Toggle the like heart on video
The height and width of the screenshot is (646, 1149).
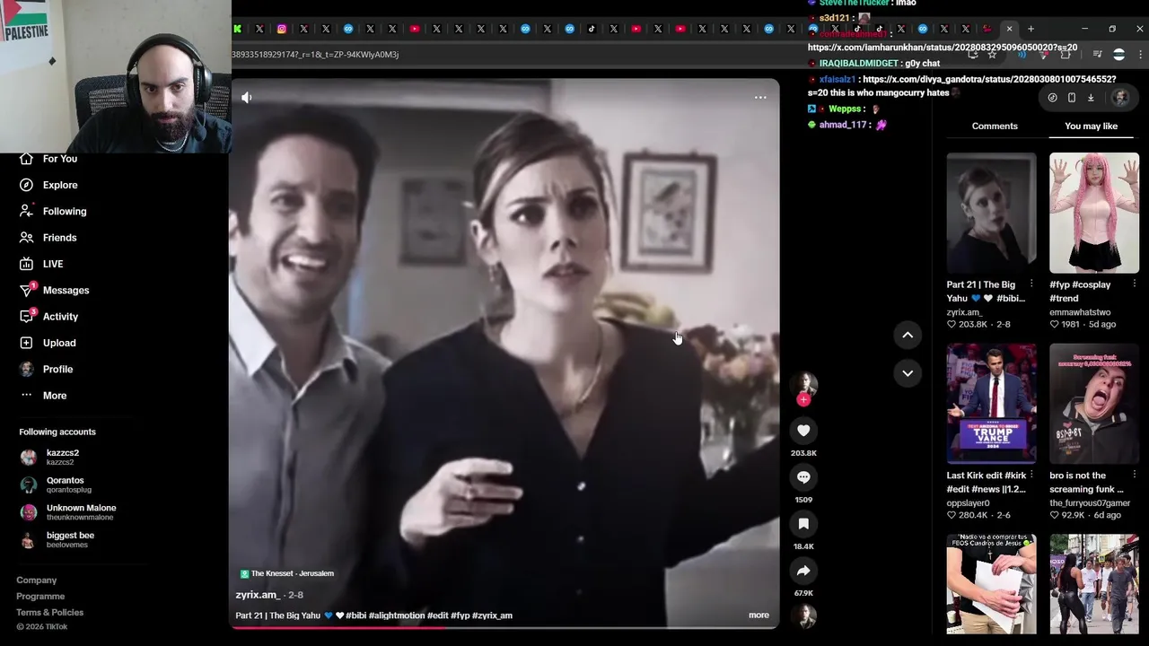803,431
